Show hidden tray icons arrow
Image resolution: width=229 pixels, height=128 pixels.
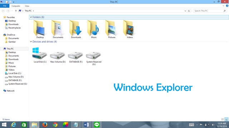coord(197,125)
